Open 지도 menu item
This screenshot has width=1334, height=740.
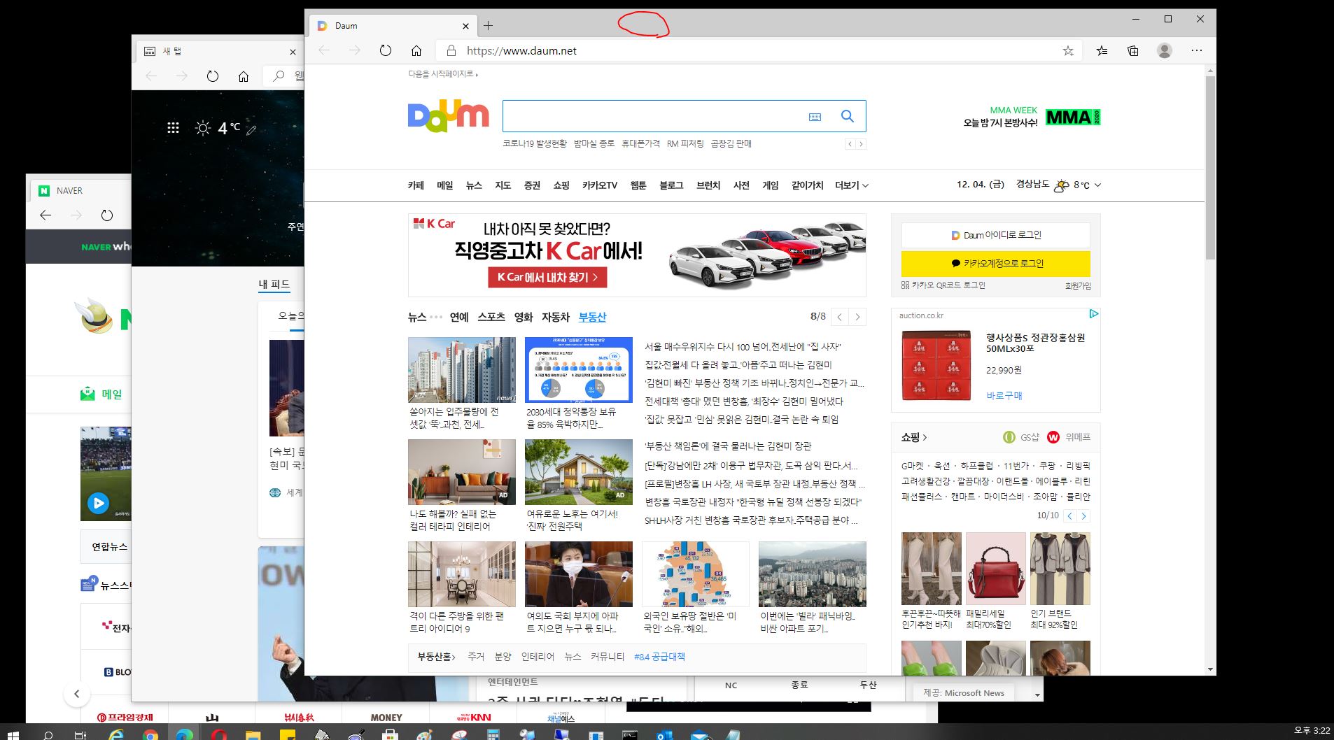(x=503, y=185)
